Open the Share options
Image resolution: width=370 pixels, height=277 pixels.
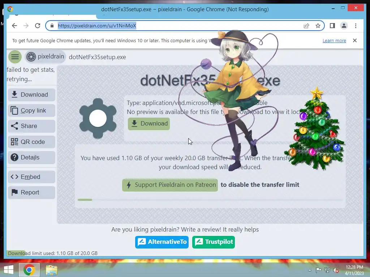click(x=32, y=126)
